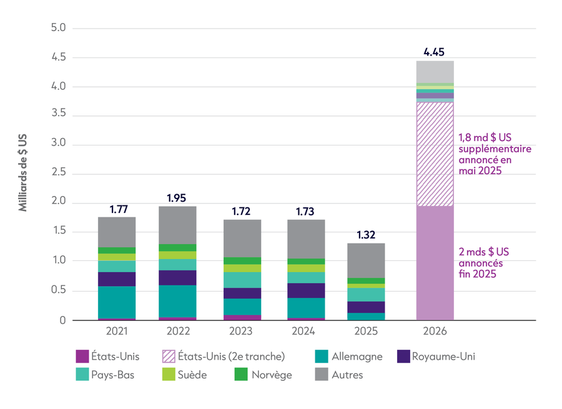
Task: Click the 3.5 y-axis tick label
Action: (x=59, y=113)
